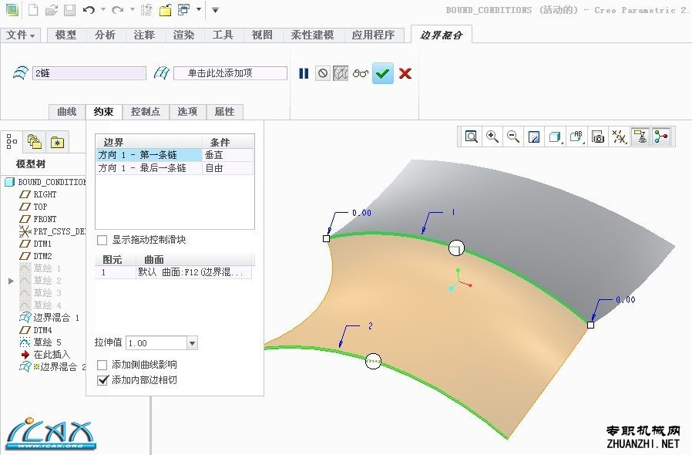Click the Refit view icon
The image size is (692, 455).
coord(472,136)
